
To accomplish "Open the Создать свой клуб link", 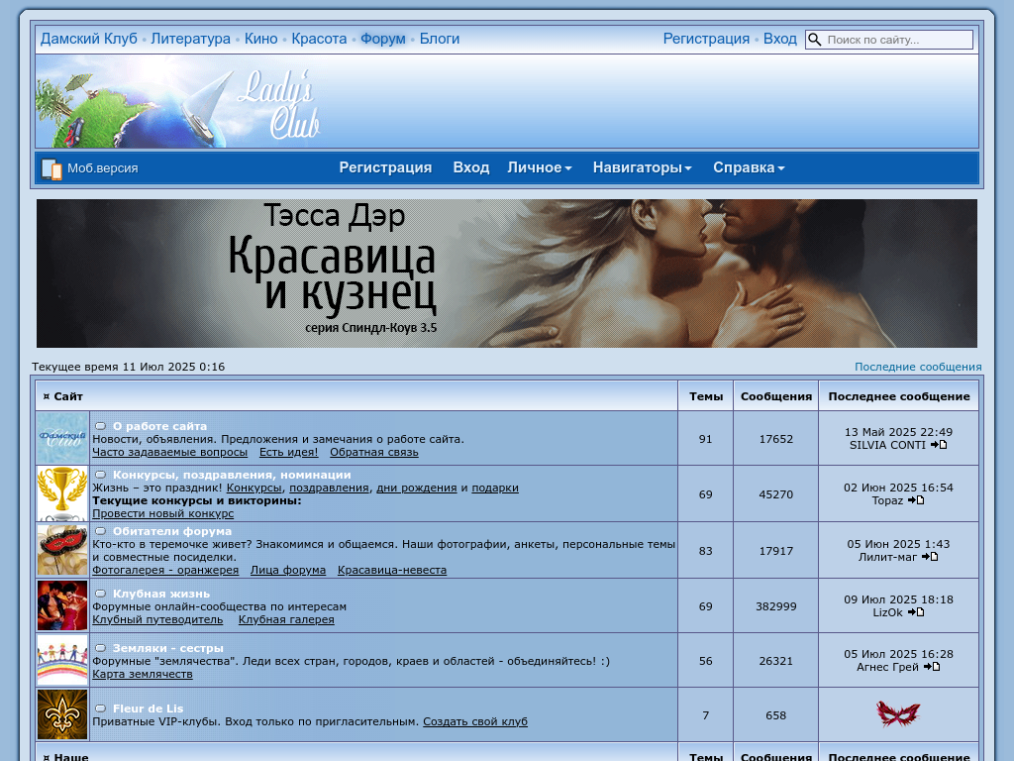I will (475, 721).
